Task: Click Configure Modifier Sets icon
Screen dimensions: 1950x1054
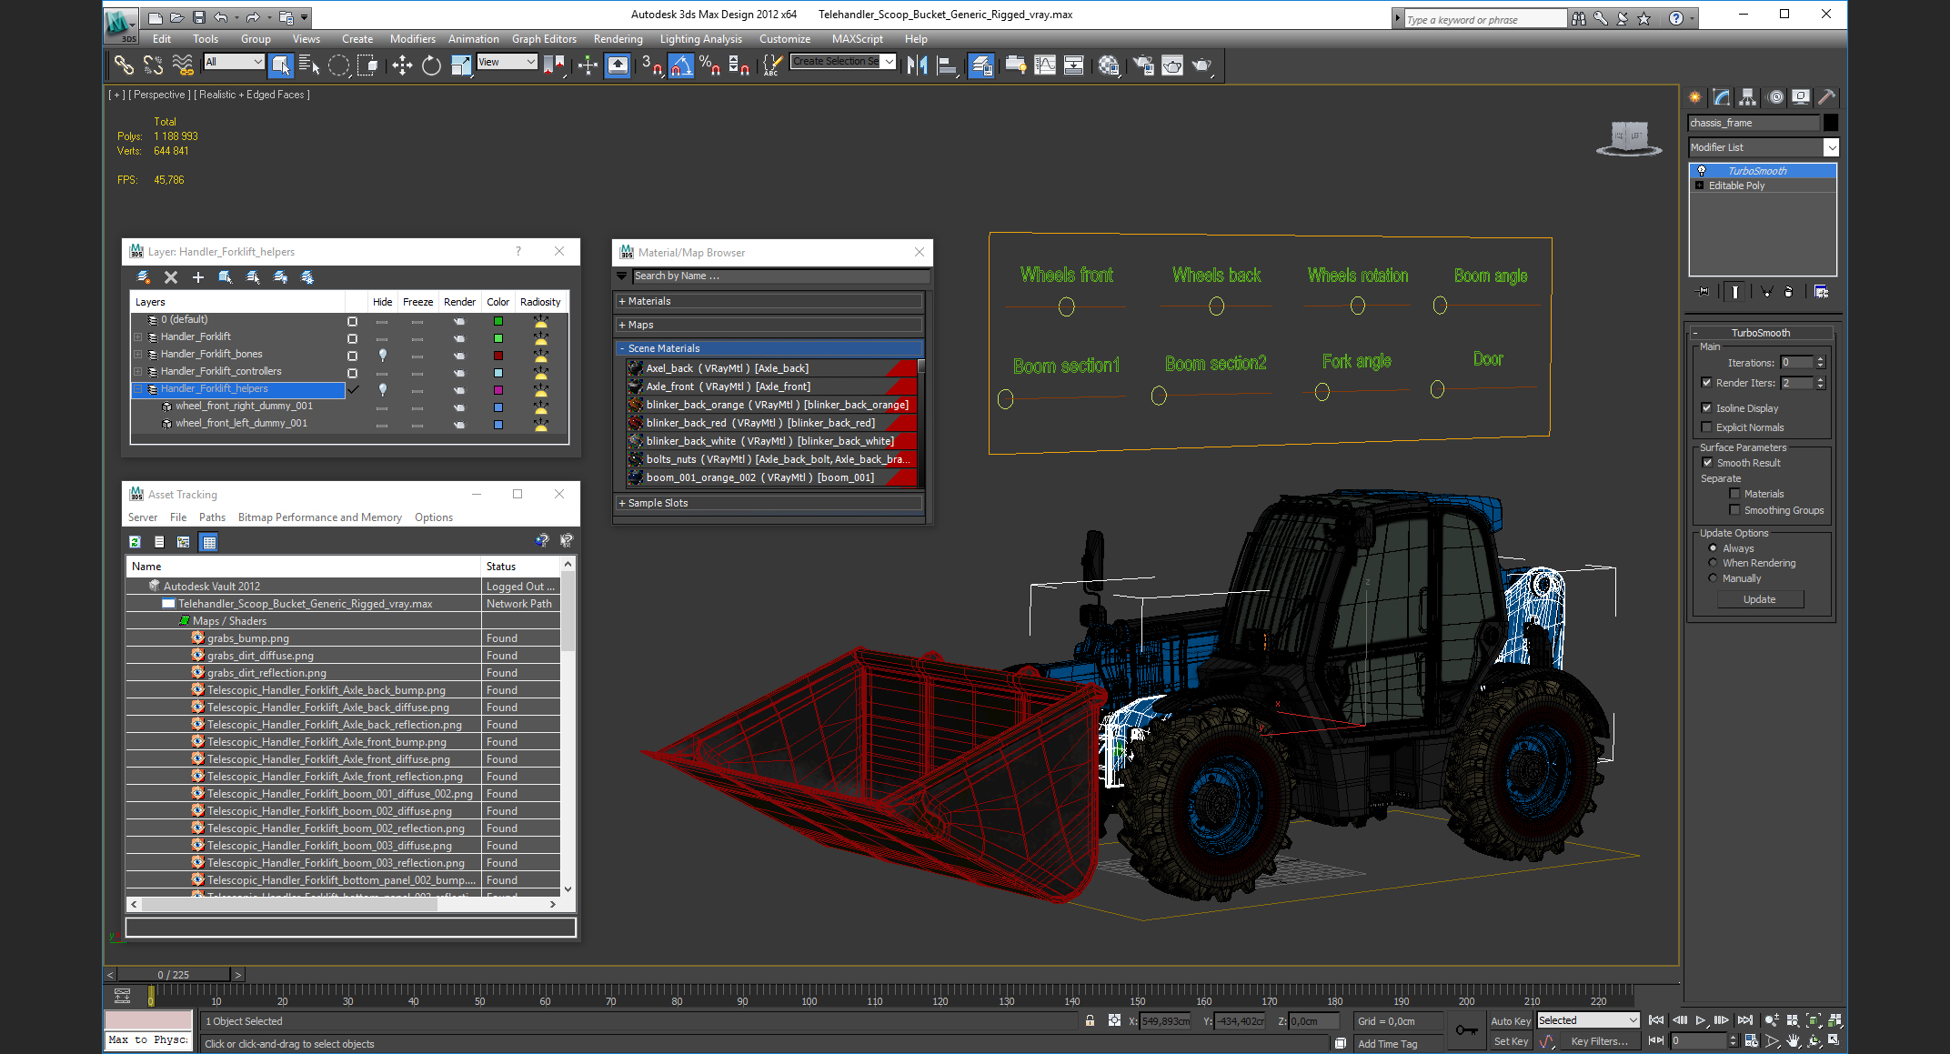Action: click(x=1821, y=292)
